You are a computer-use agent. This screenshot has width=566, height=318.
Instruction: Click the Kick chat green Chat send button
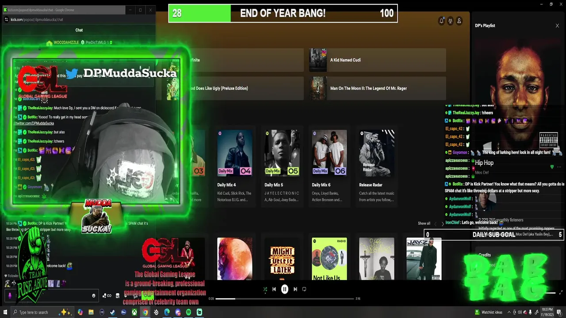tap(148, 295)
